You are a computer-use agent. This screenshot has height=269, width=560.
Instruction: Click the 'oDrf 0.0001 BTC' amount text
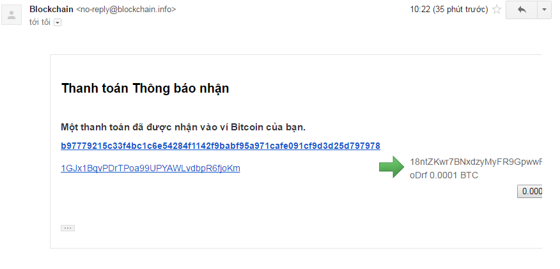coord(444,175)
